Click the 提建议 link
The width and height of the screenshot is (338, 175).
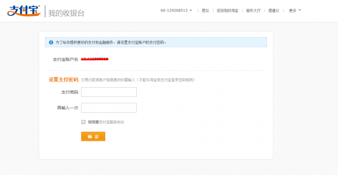[x=274, y=11]
